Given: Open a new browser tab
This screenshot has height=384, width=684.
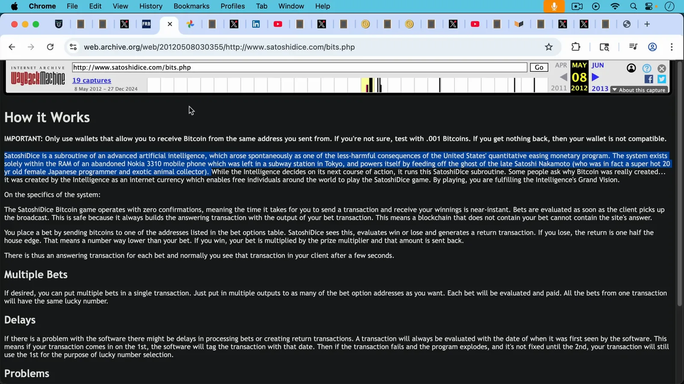Looking at the screenshot, I should click(x=647, y=24).
